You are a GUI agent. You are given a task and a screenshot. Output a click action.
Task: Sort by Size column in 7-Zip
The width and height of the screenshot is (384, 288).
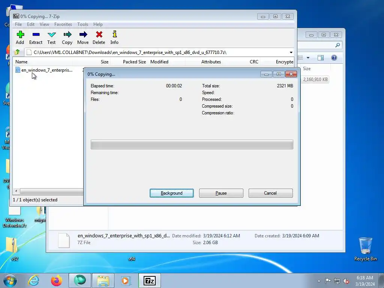(x=91, y=62)
